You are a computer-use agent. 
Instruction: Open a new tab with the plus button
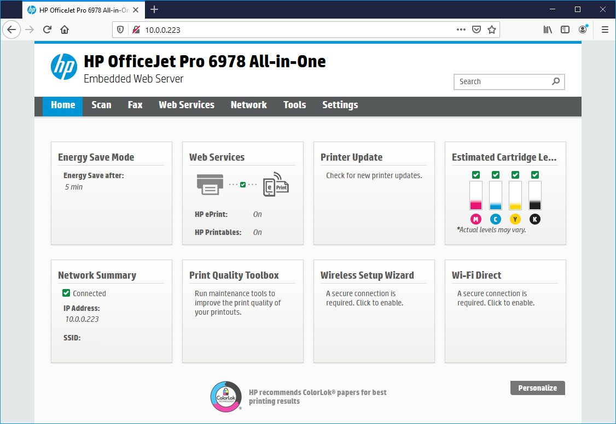(154, 9)
